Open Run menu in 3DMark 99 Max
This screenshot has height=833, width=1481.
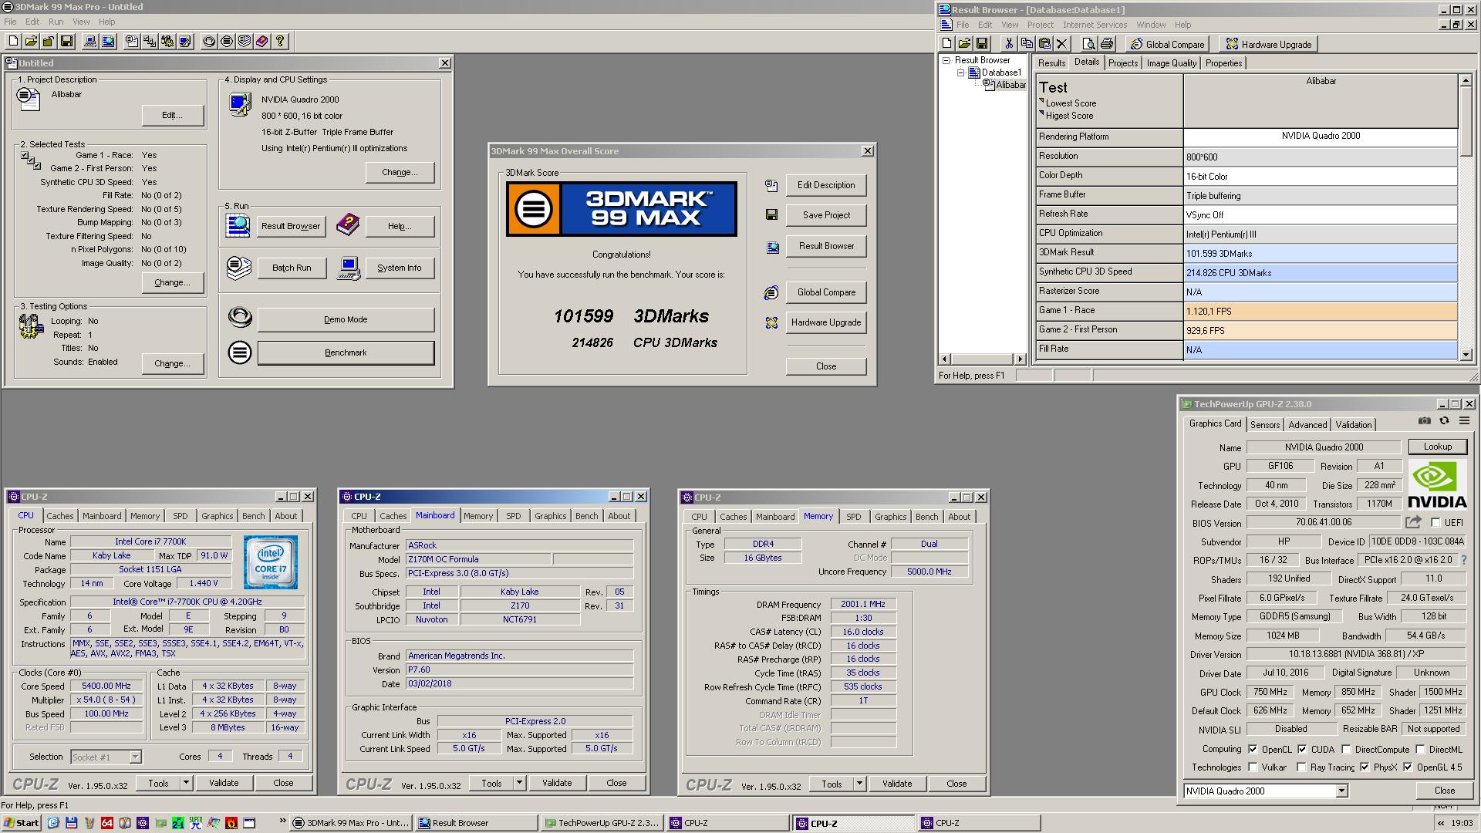(x=56, y=22)
